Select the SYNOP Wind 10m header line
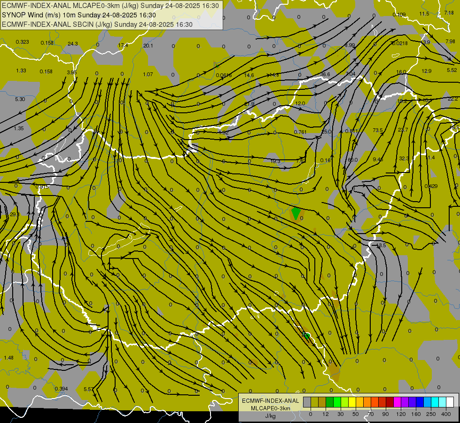This screenshot has width=460, height=423. coord(78,15)
